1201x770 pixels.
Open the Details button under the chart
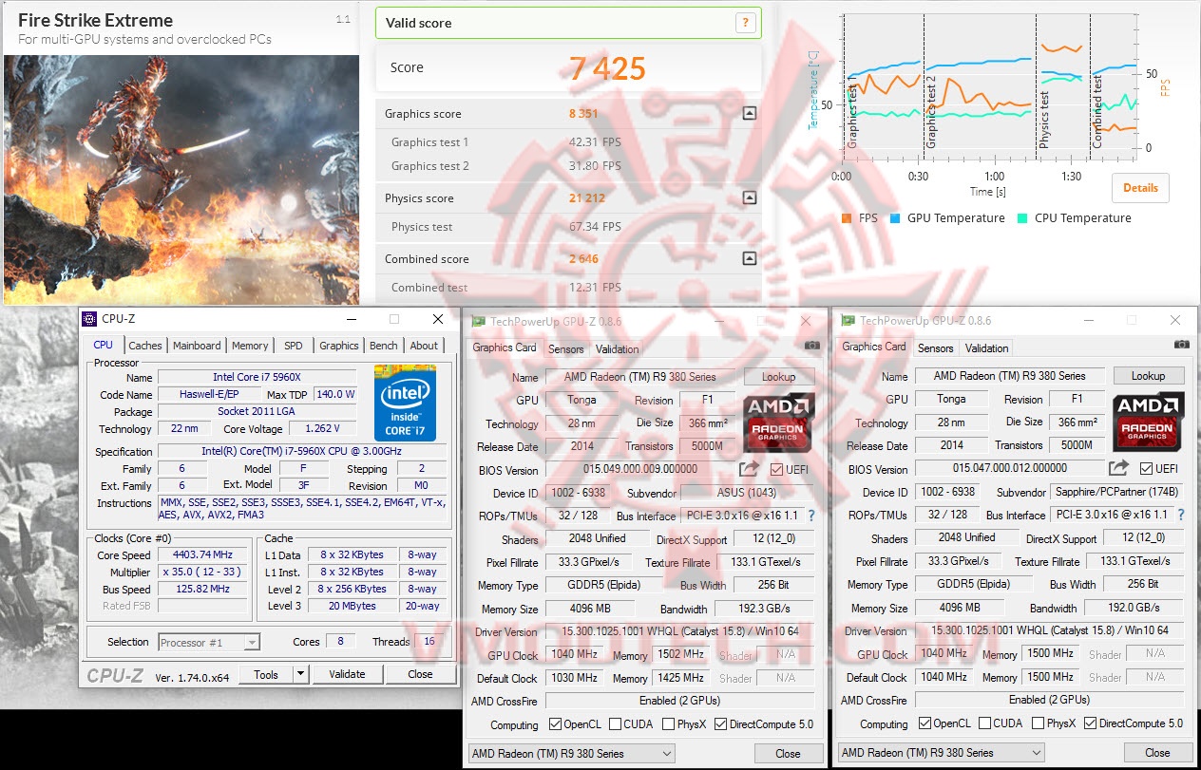pos(1140,188)
